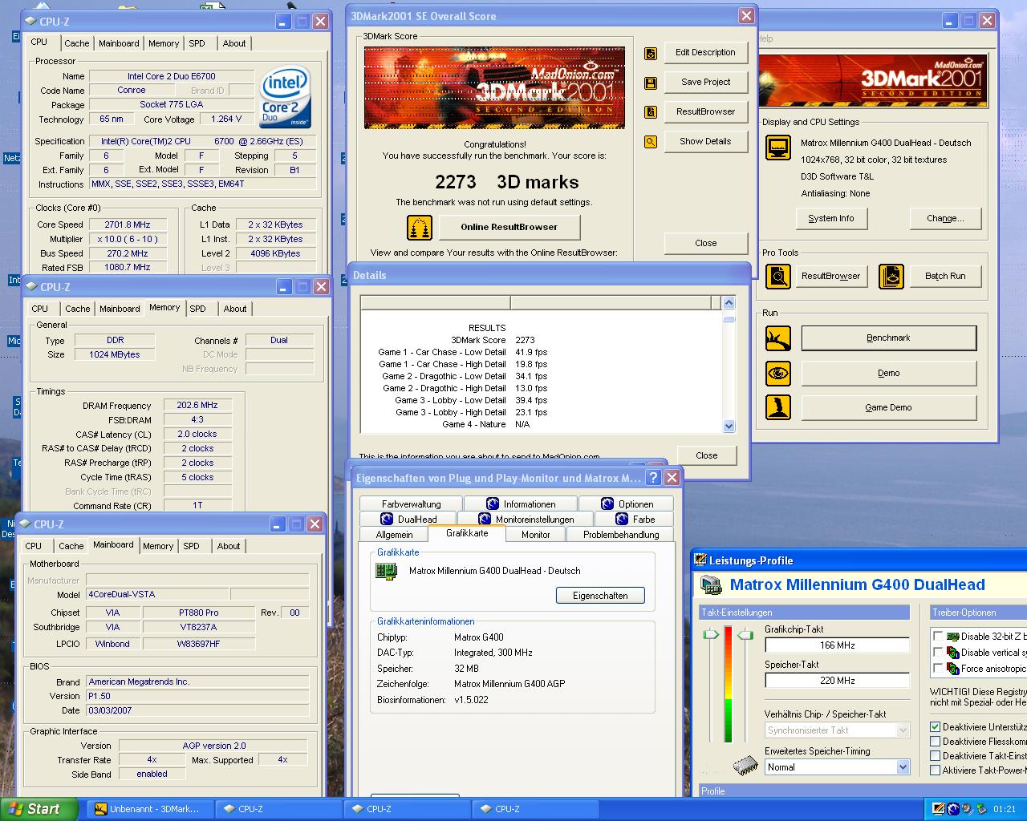Switch to the Problembehandlung tab
Viewport: 1027px width, 821px height.
[621, 535]
